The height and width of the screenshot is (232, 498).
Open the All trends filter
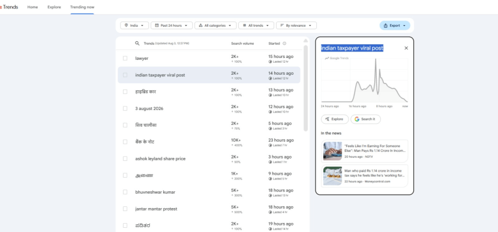[256, 26]
